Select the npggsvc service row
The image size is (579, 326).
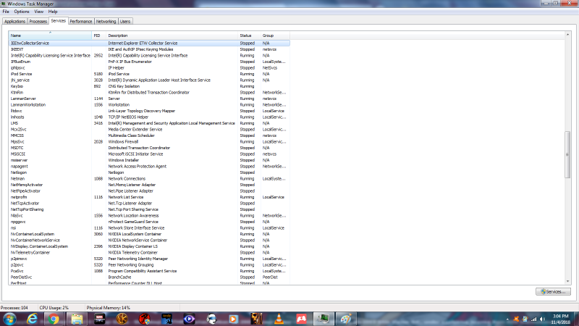[149, 222]
